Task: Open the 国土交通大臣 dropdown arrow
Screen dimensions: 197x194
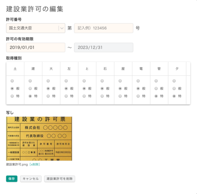Action: [x=62, y=28]
